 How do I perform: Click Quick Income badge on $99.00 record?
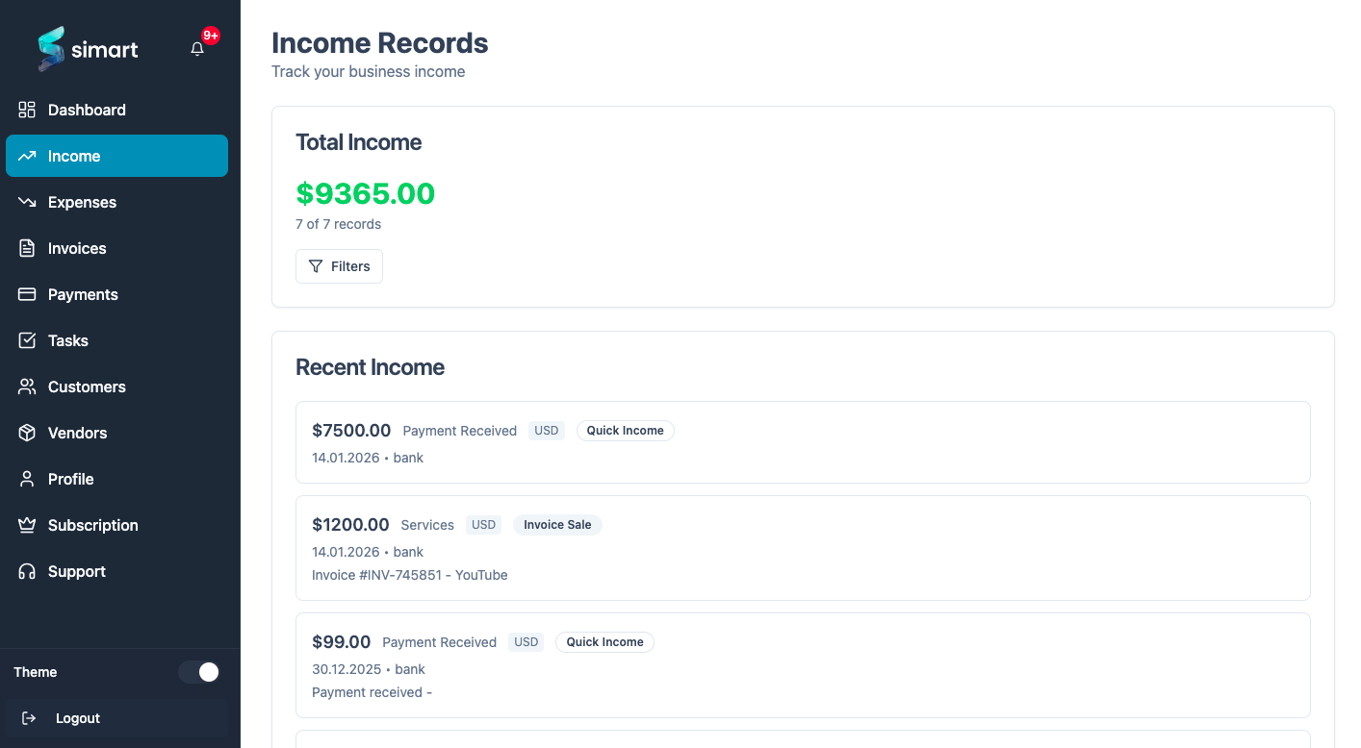(x=604, y=642)
